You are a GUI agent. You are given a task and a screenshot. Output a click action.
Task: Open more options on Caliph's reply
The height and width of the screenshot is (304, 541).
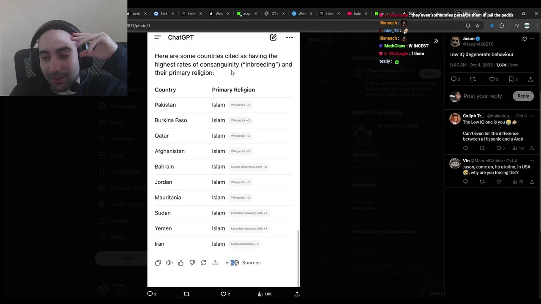pos(532,116)
